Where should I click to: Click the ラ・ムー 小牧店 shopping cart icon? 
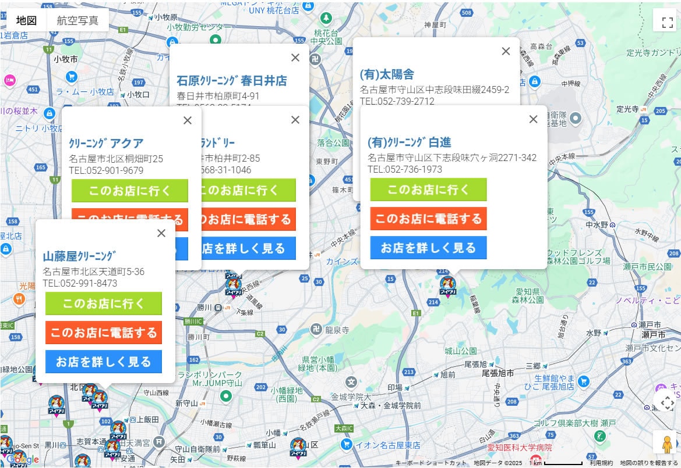click(x=71, y=77)
